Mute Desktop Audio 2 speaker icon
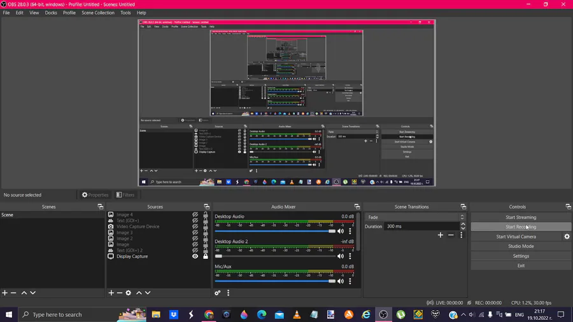 [x=341, y=256]
